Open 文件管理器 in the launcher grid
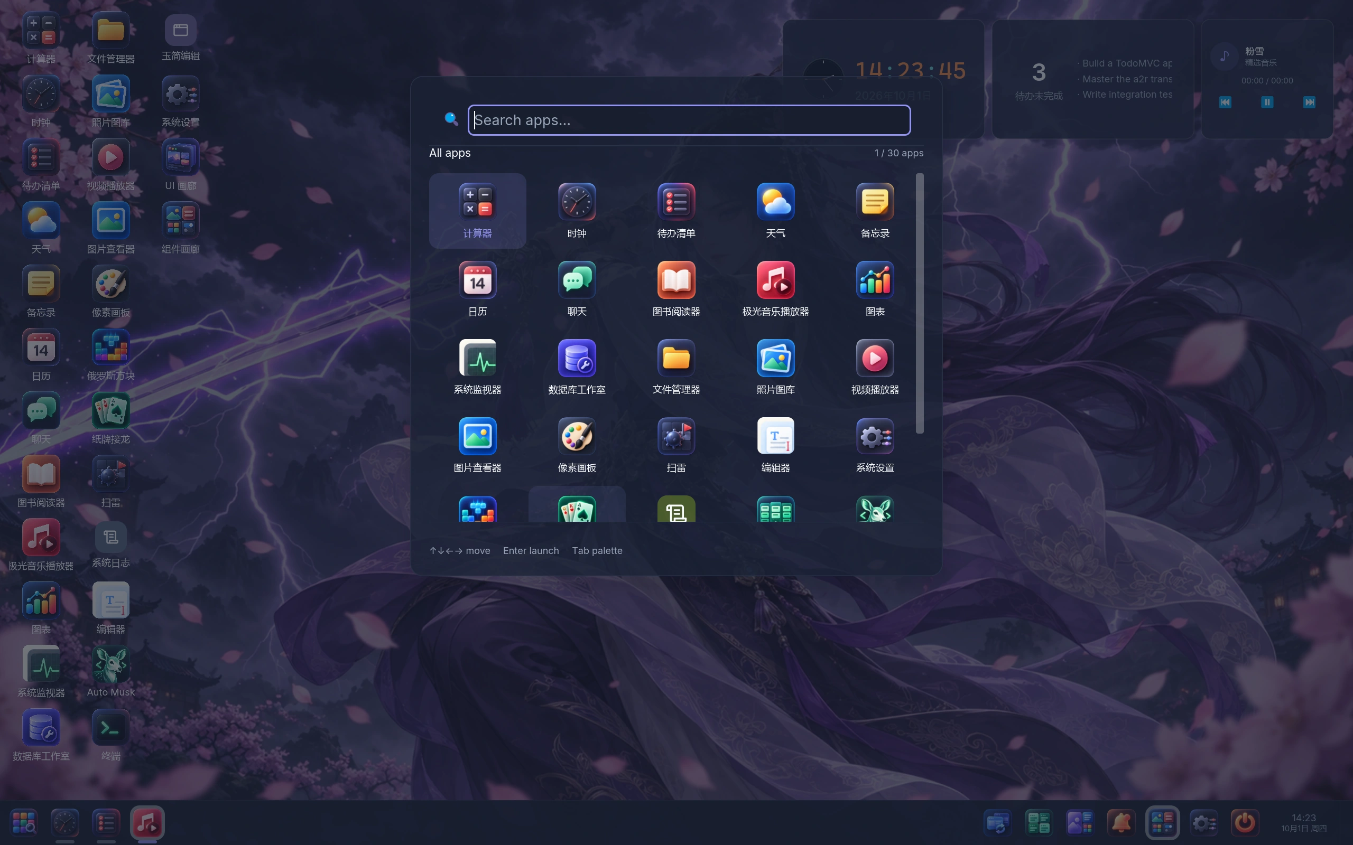The height and width of the screenshot is (845, 1353). pyautogui.click(x=676, y=367)
